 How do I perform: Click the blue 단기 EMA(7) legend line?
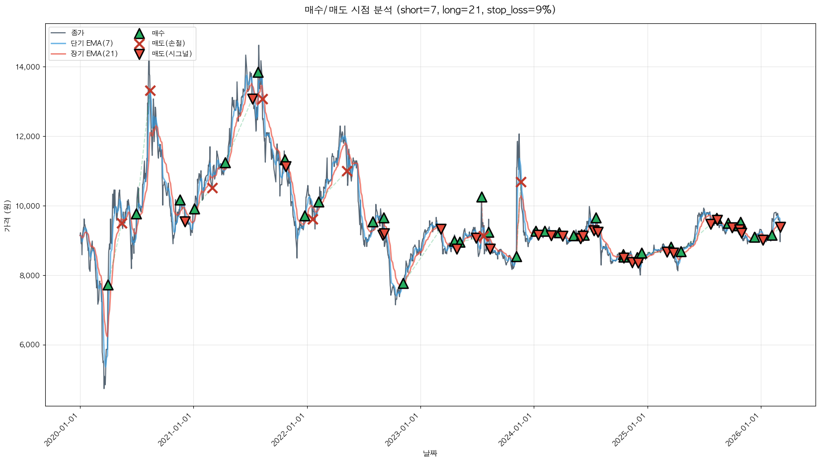pos(59,44)
